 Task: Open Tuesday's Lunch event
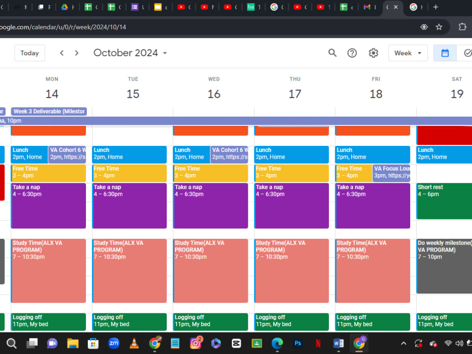pos(129,154)
